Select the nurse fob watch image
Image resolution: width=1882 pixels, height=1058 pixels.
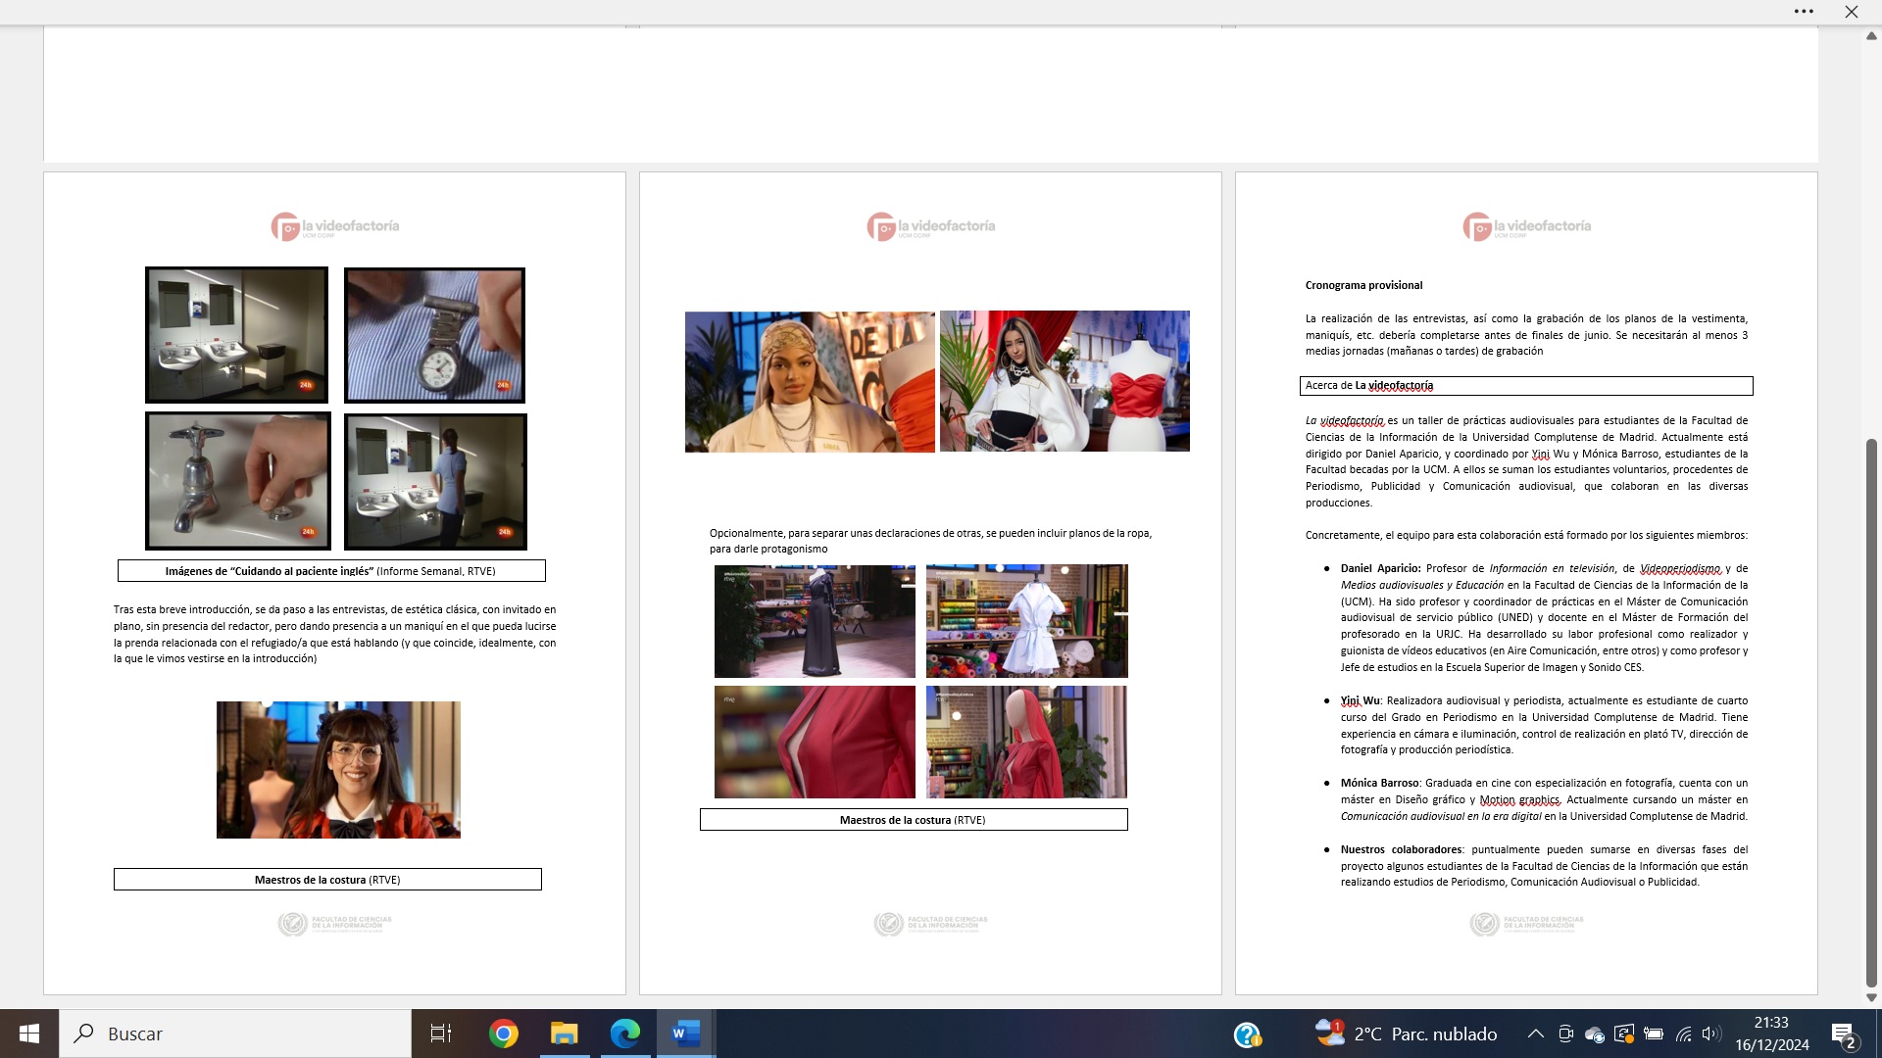click(x=434, y=335)
